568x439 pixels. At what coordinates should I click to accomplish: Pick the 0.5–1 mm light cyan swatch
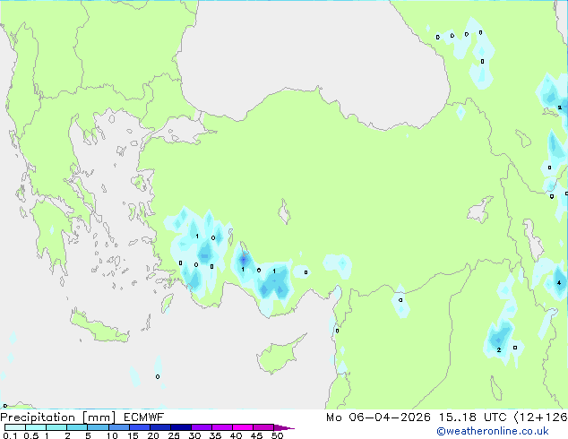[36, 427]
